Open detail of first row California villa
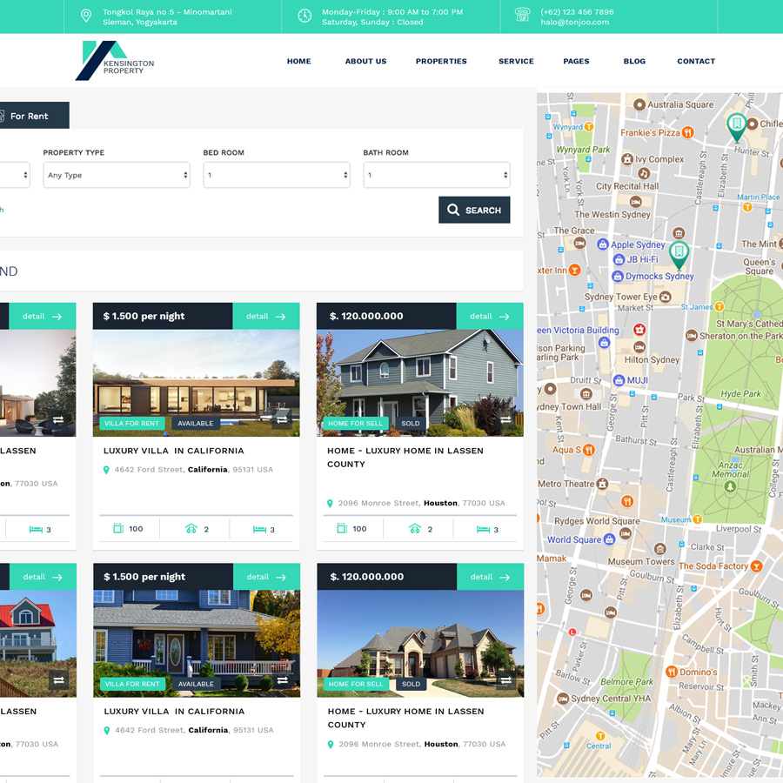 tap(265, 316)
